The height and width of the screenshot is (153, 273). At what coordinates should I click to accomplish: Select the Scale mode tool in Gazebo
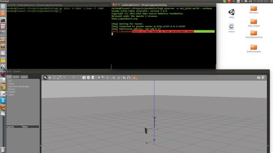[59, 77]
